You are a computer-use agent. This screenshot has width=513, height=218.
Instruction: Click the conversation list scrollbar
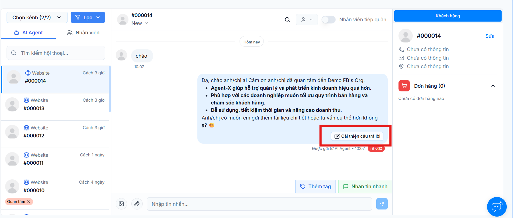(x=110, y=89)
